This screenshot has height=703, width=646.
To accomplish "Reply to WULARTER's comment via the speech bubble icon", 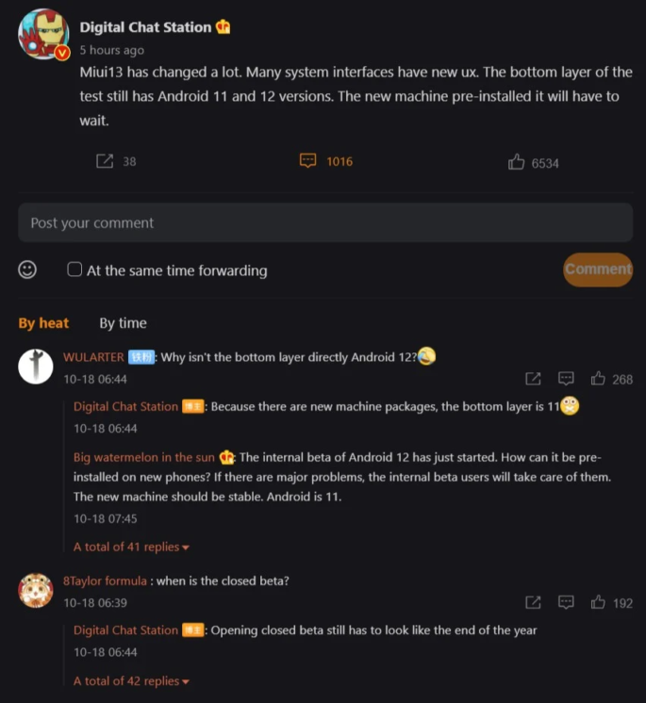I will [x=566, y=379].
